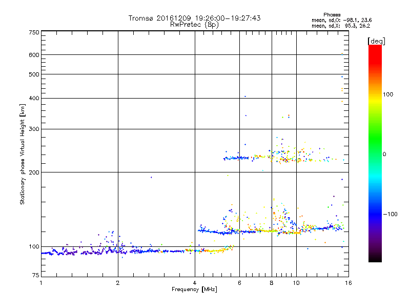This screenshot has width=410, height=308.
Task: Click the x-axis tick label '1'
Action: pos(41,283)
